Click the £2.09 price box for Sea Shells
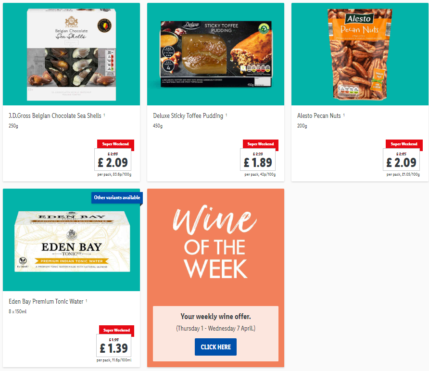429x371 pixels. pos(113,160)
